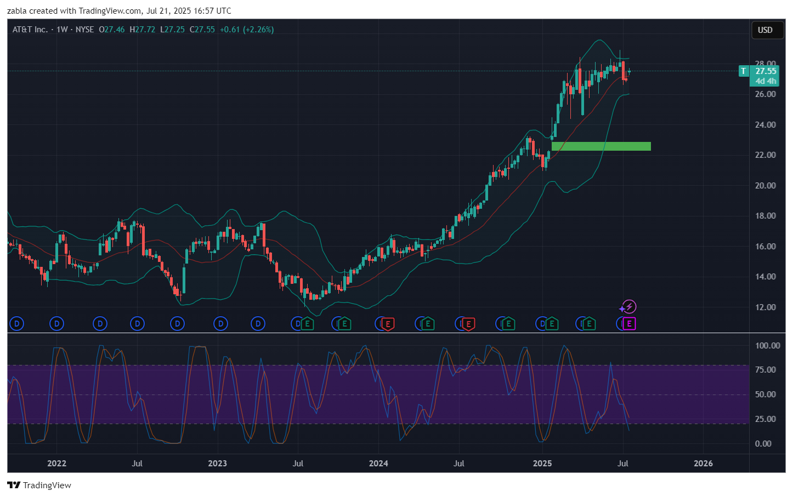Click the NYSE exchange label

pyautogui.click(x=84, y=30)
